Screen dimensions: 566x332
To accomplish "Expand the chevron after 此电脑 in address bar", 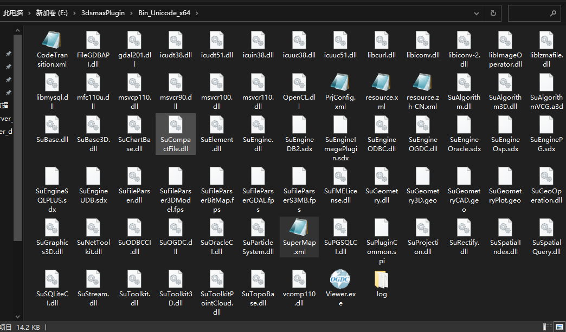I will pyautogui.click(x=30, y=13).
